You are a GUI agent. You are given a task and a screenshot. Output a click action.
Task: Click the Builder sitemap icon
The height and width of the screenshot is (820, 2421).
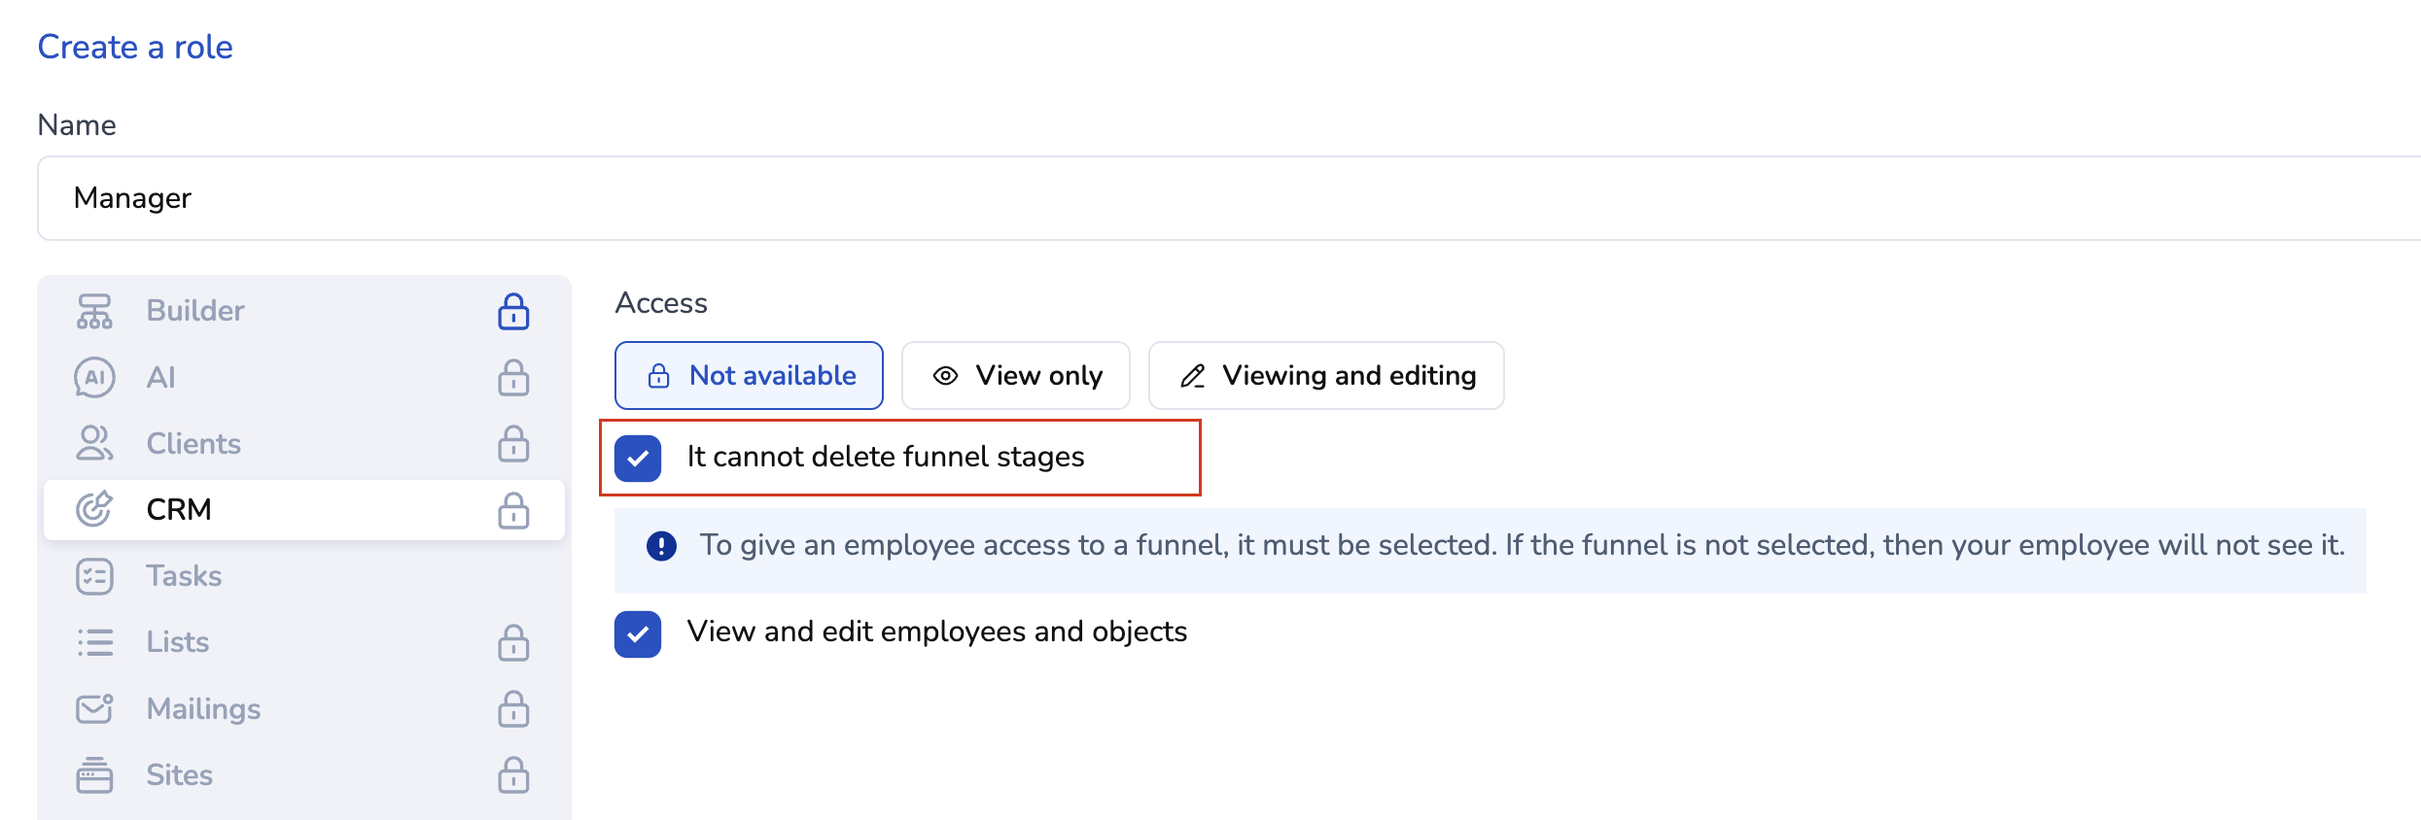94,311
